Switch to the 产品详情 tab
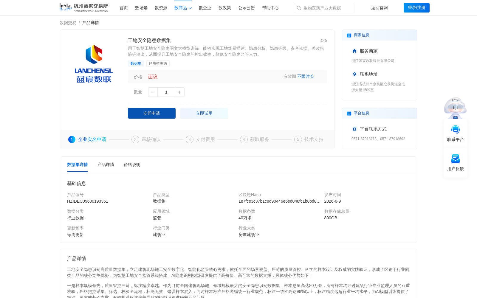This screenshot has width=477, height=298. click(x=106, y=164)
